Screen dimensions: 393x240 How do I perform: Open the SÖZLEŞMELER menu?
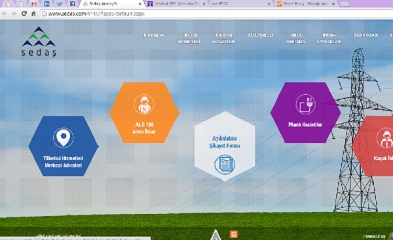261,35
